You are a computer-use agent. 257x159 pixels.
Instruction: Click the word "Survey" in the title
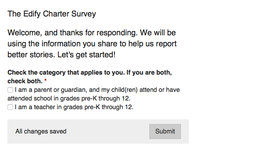coord(84,14)
